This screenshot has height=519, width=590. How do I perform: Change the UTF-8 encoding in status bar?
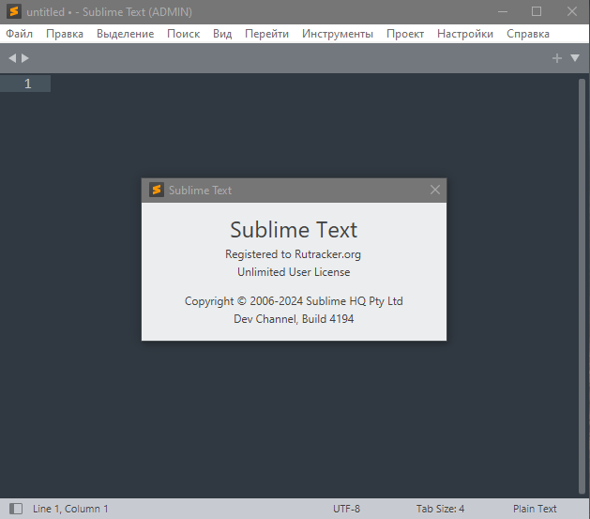click(346, 509)
